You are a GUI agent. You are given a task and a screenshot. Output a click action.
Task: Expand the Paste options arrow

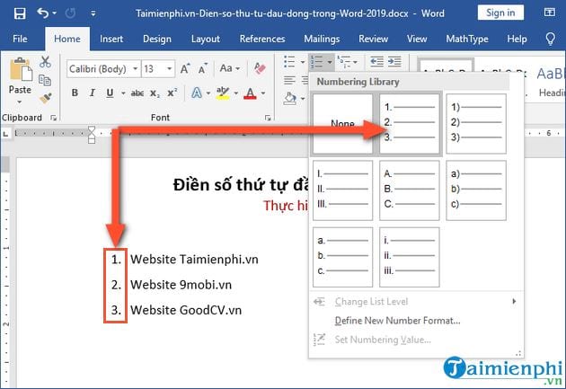20,102
